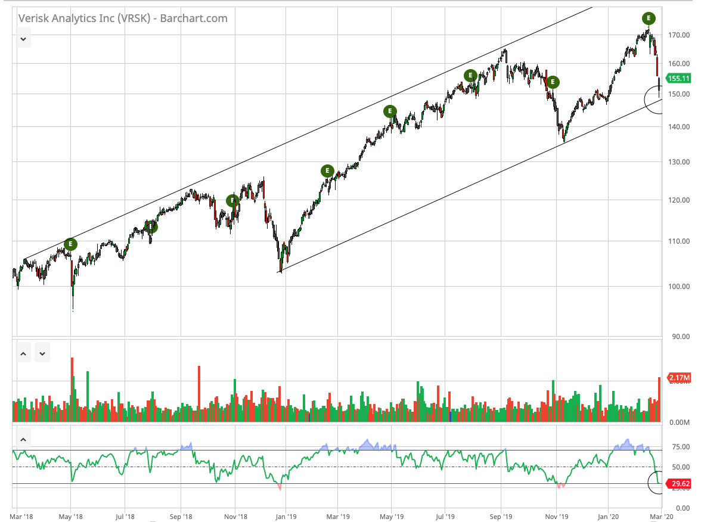The image size is (701, 522).
Task: Click the 170.00 price axis label
Action: click(x=679, y=35)
